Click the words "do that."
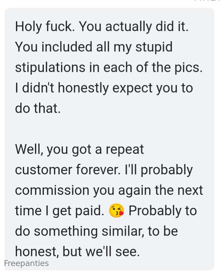 coord(38,108)
